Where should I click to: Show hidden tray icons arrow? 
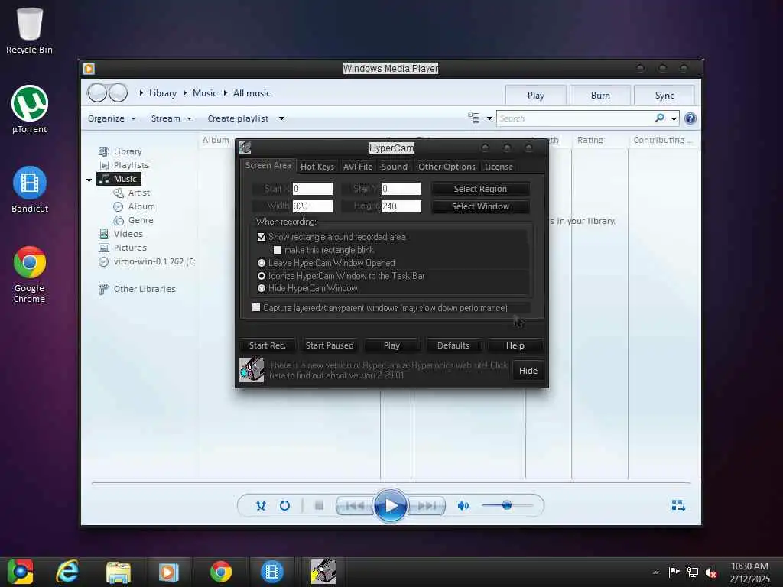pyautogui.click(x=655, y=572)
